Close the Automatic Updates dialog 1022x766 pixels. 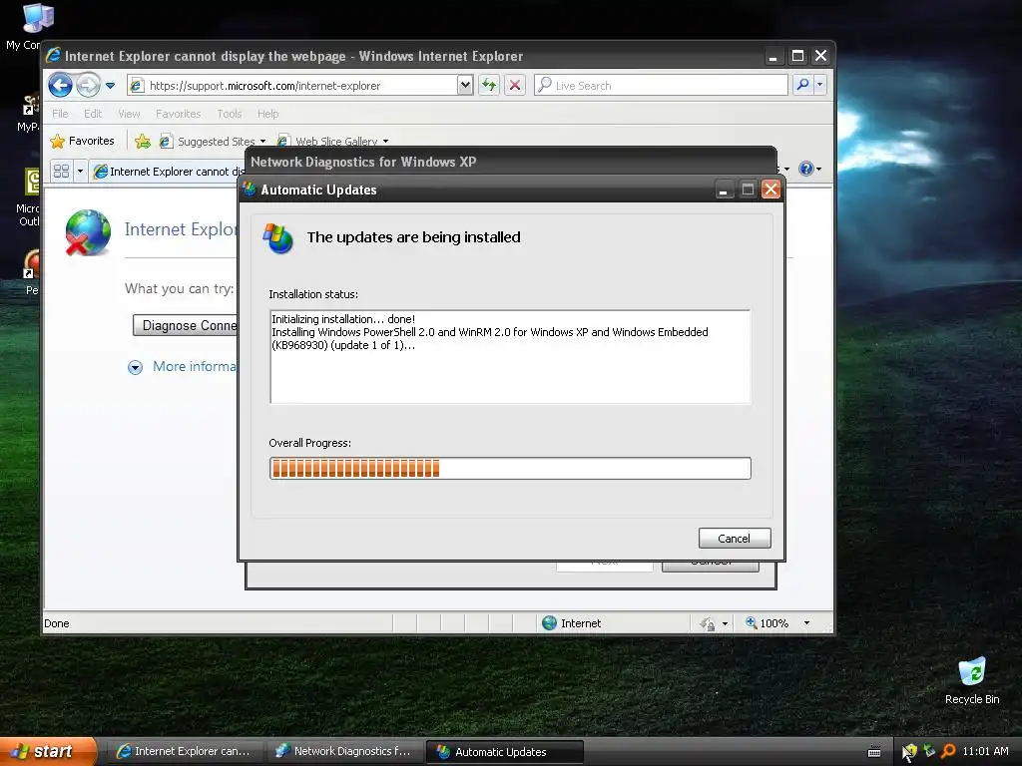[x=771, y=189]
